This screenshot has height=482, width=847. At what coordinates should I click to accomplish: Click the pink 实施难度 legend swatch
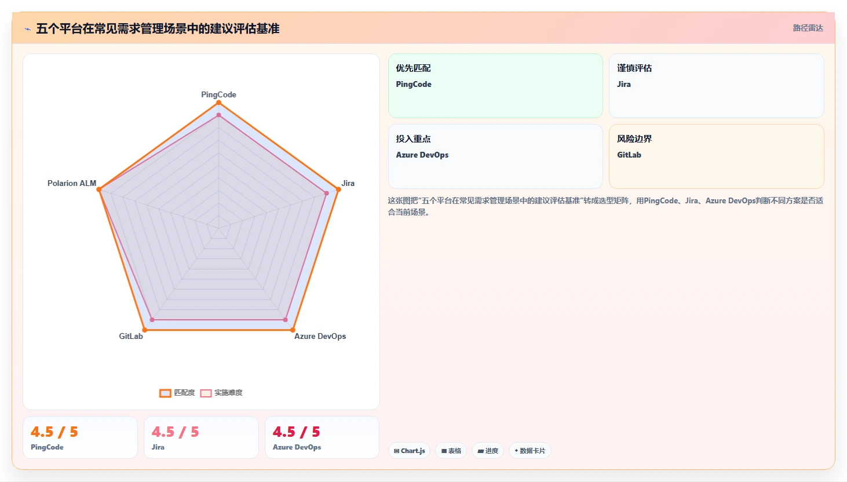pos(206,393)
